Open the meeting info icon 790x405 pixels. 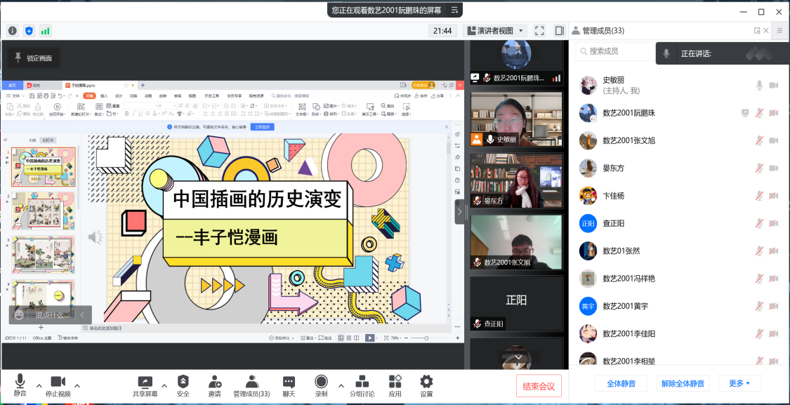tap(13, 31)
